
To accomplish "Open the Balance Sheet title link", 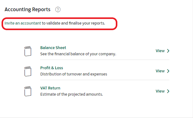I will 53,48.
